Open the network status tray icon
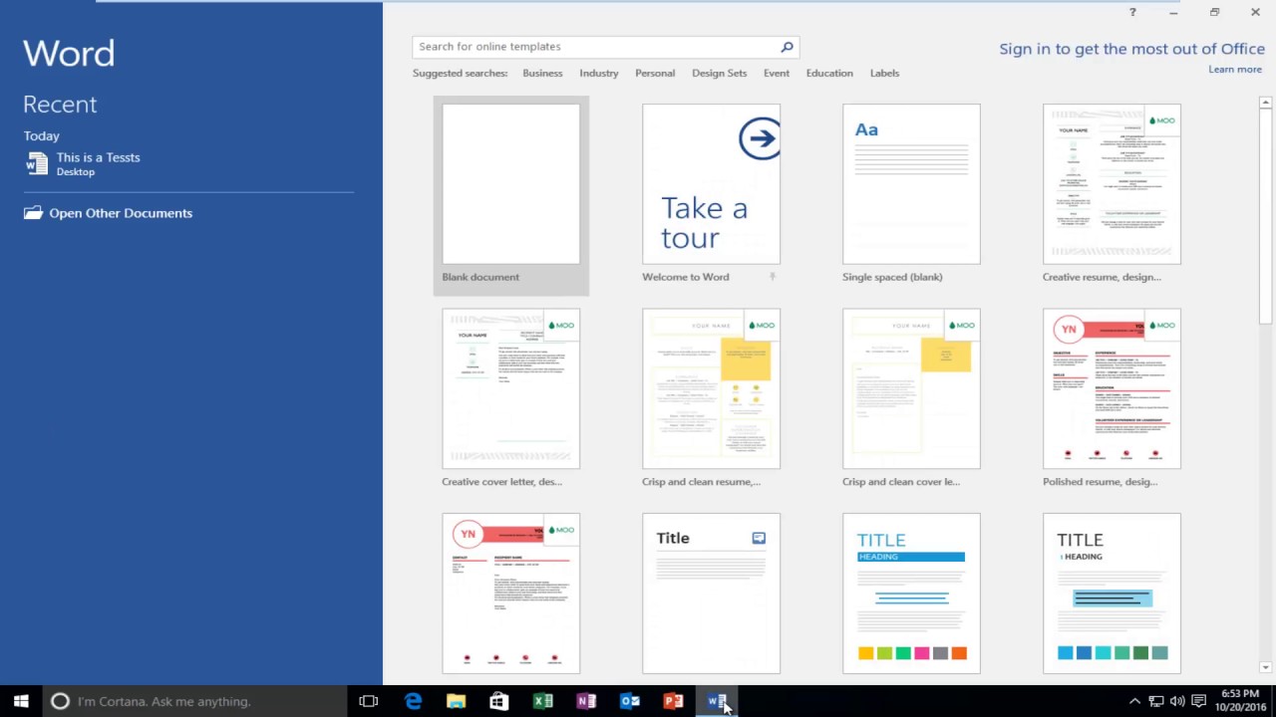The image size is (1276, 717). pos(1156,701)
